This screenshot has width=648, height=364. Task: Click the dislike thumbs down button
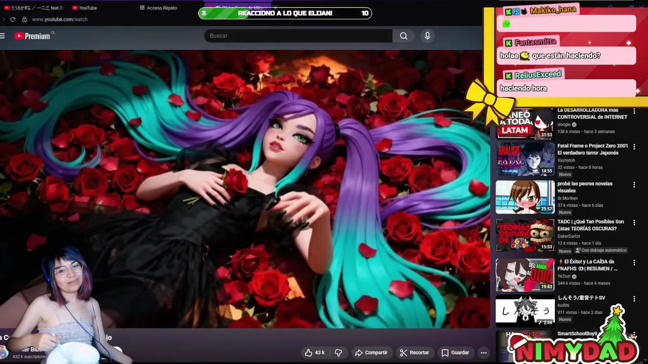click(x=339, y=352)
